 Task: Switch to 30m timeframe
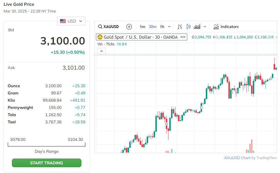[152, 27]
